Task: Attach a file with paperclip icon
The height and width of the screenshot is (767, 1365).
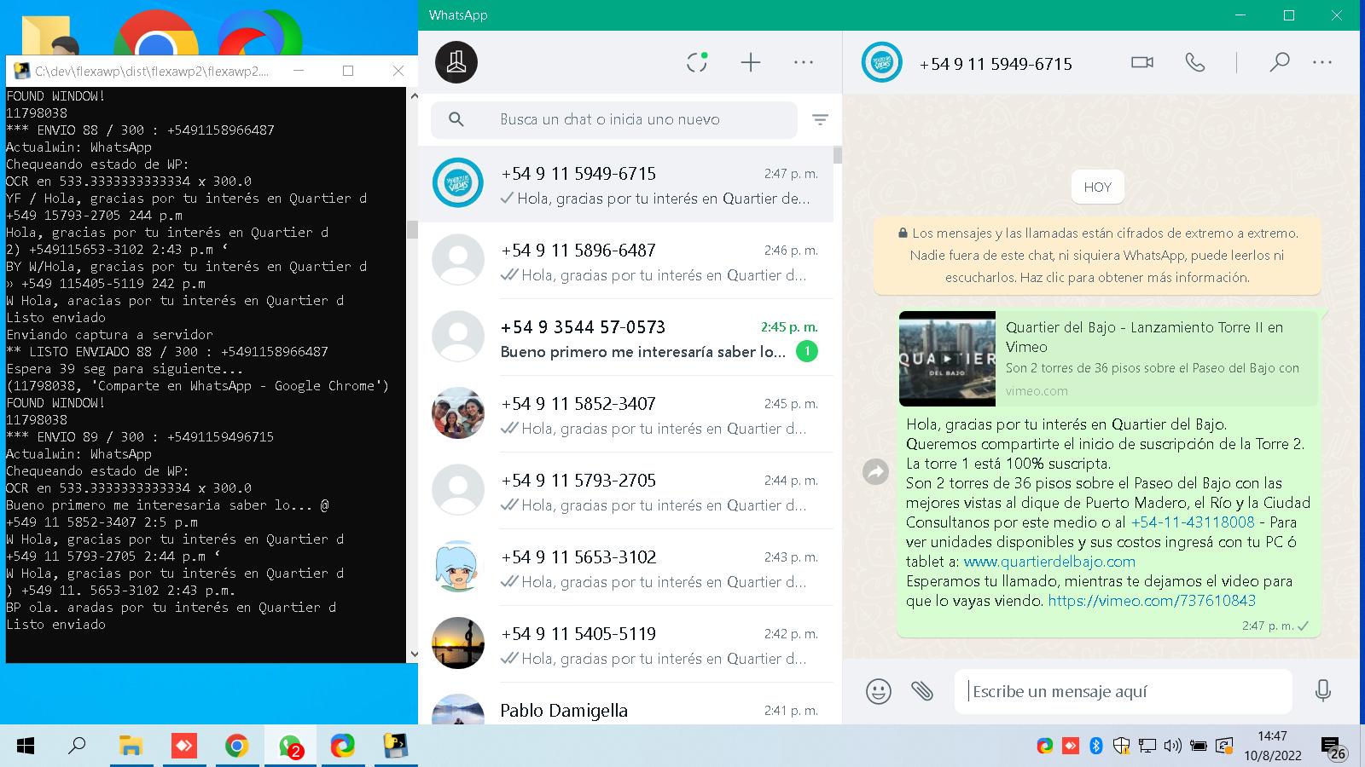Action: [922, 690]
